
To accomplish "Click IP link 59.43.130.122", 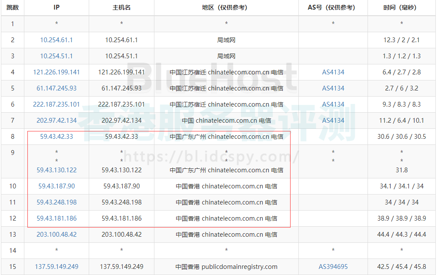I will tap(57, 170).
